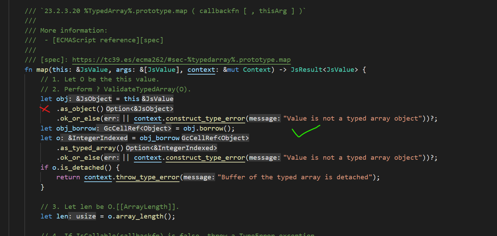The image size is (497, 236).
Task: Click the '&JsValue' inlay hint after '= this'
Action: [158, 99]
